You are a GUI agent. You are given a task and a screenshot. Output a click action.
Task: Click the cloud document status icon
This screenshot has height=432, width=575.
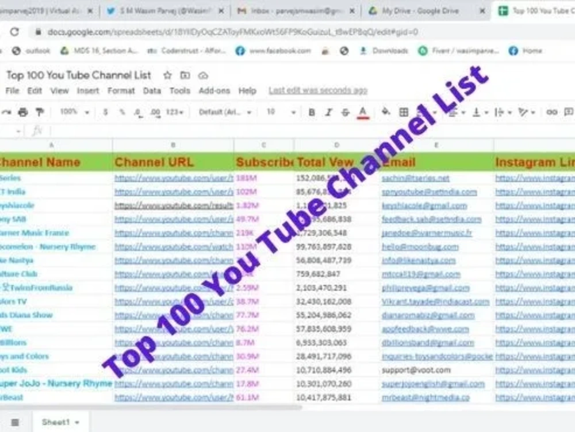(203, 75)
